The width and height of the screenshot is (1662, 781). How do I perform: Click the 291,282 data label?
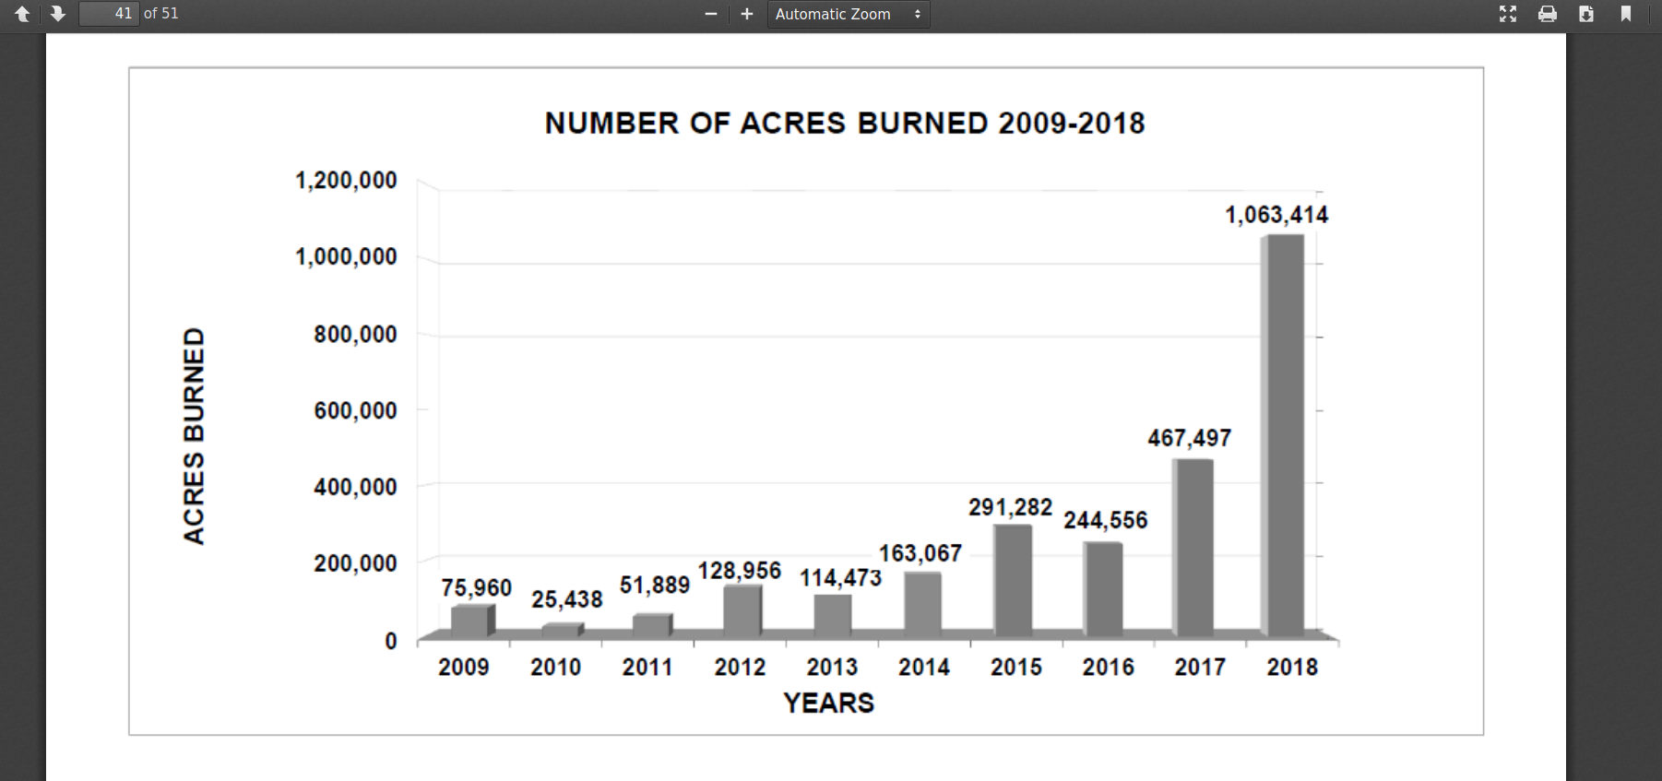1010,507
